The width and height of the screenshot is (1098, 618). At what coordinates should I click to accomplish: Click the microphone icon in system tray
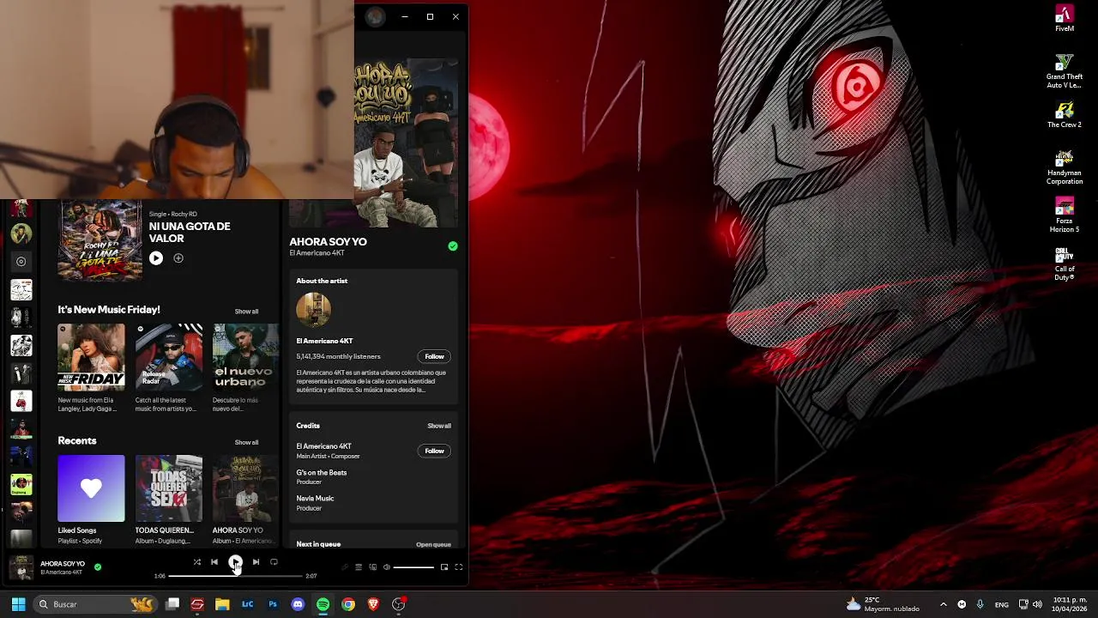coord(980,604)
